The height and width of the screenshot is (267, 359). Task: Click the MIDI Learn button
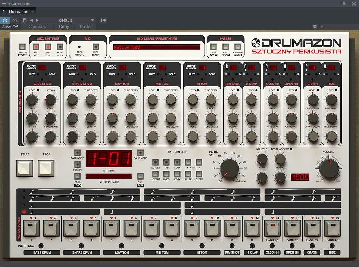coord(96,47)
